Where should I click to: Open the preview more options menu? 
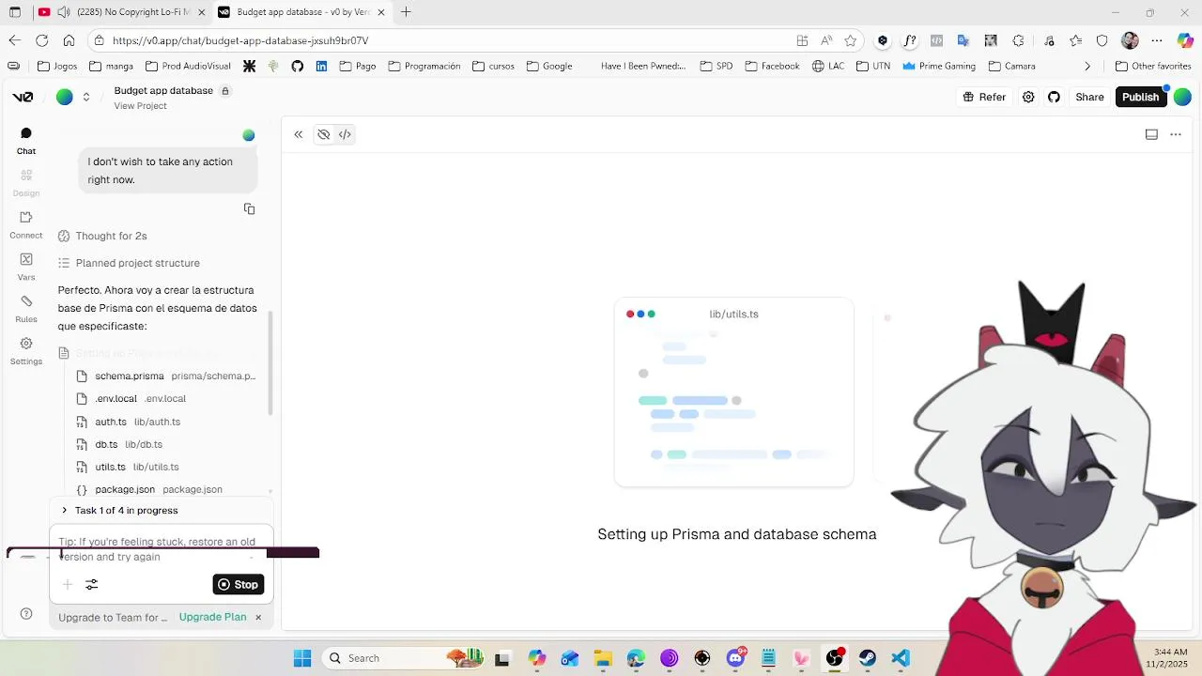tap(1176, 134)
